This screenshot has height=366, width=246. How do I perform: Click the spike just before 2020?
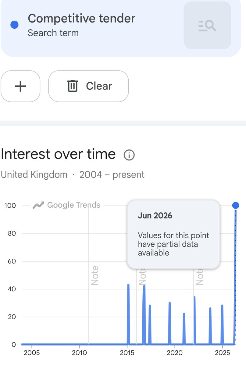coord(169,323)
